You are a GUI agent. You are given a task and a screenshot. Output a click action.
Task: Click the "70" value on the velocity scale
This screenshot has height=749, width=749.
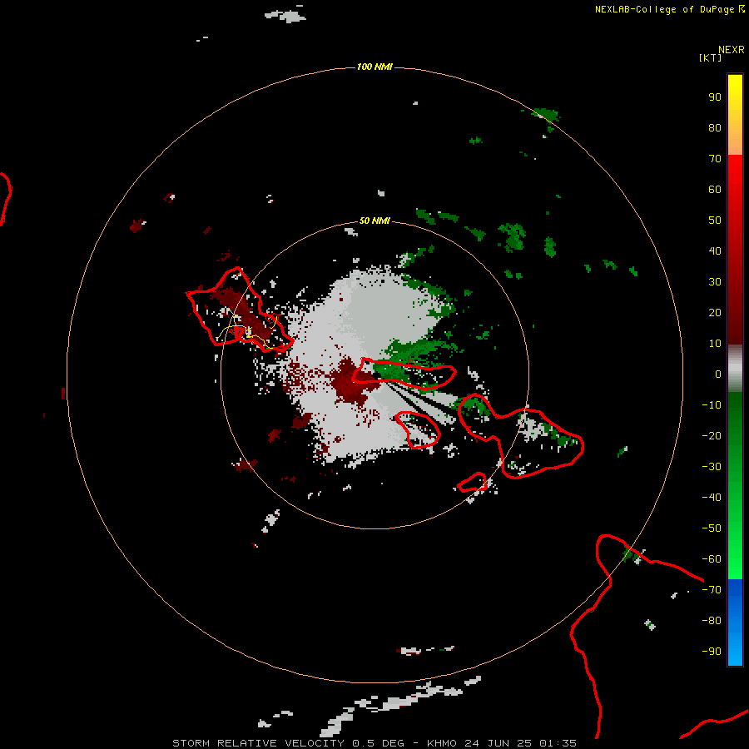[x=715, y=159]
